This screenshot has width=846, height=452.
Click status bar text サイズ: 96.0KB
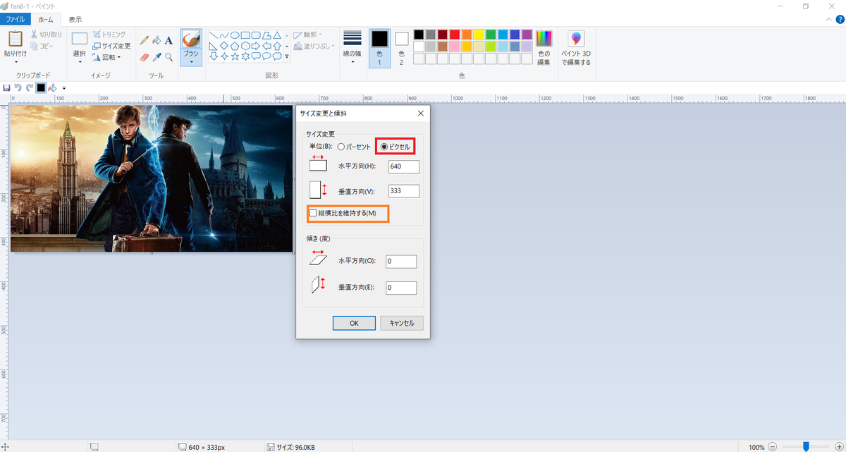[x=296, y=447]
